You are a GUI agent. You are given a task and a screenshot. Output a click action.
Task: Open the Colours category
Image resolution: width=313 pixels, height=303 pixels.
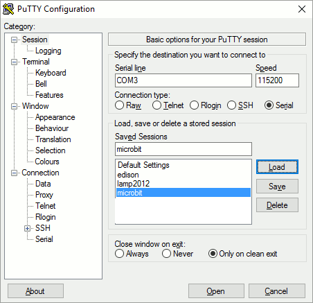(x=47, y=162)
